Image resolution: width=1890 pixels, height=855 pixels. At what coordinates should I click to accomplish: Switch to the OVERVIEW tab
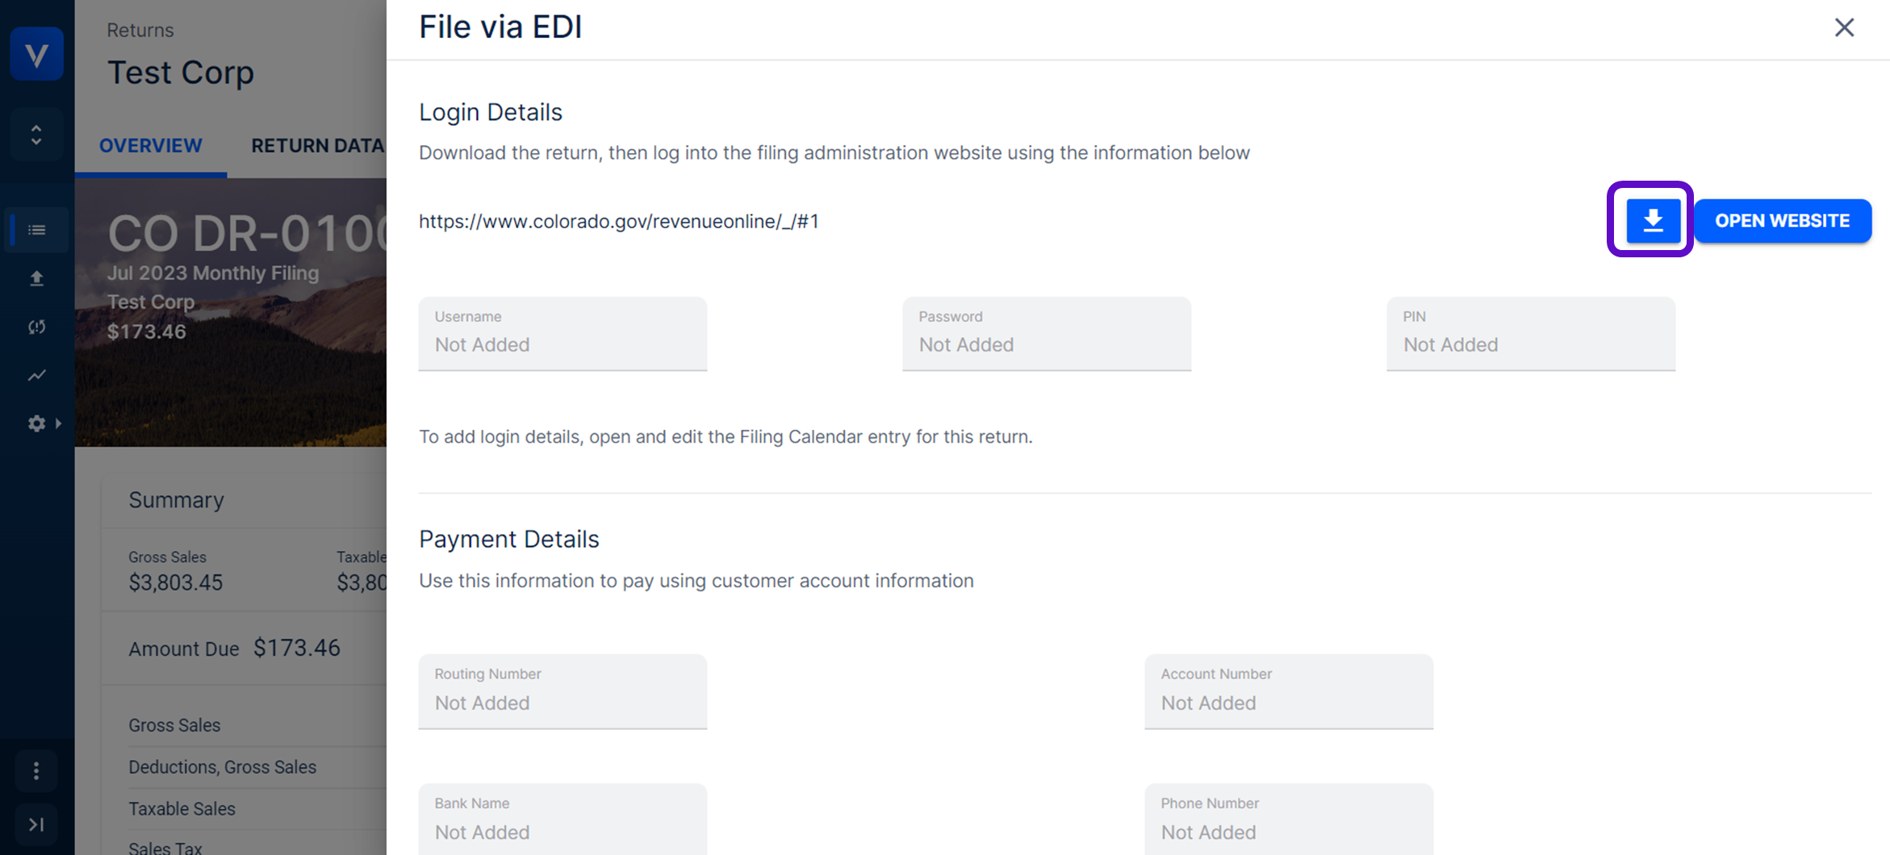pos(151,146)
